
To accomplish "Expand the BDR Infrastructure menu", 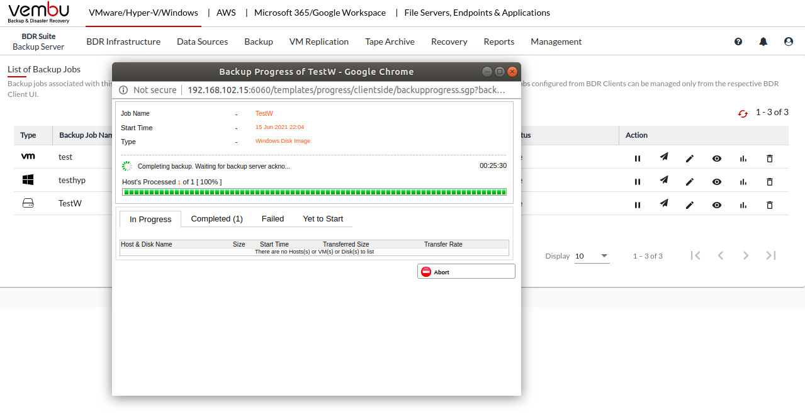I will 123,42.
